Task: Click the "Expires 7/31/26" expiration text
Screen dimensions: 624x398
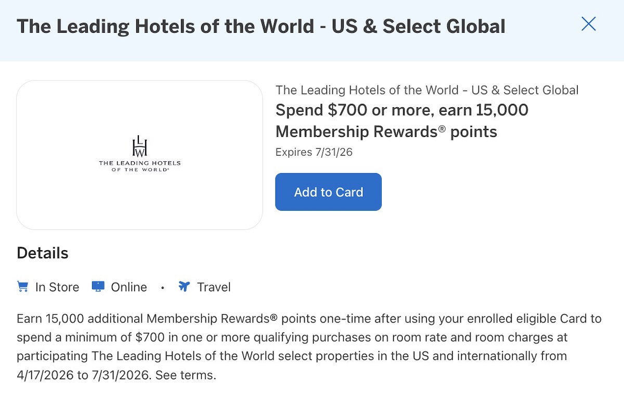Action: [314, 152]
